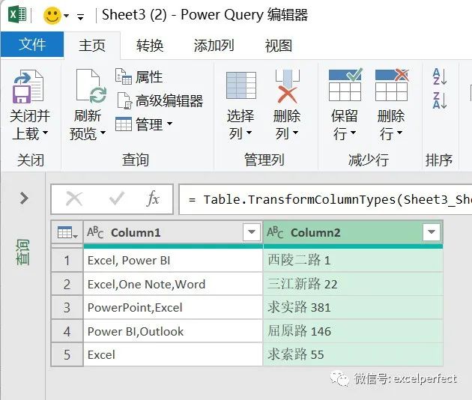Click the fx function icon

153,199
